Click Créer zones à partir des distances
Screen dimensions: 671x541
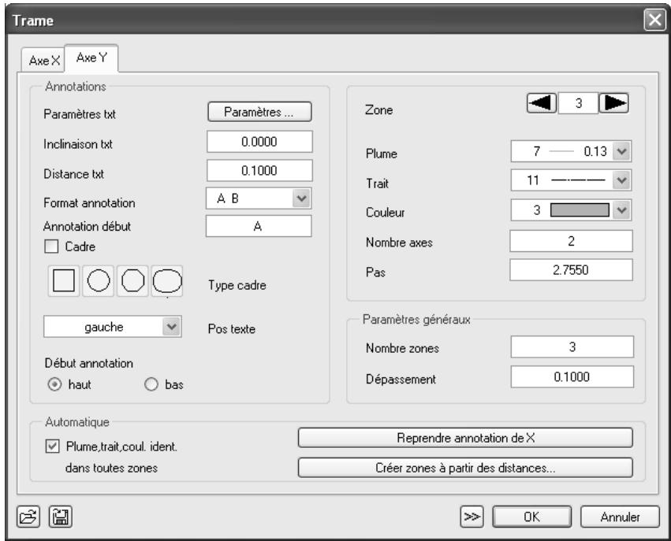point(465,468)
